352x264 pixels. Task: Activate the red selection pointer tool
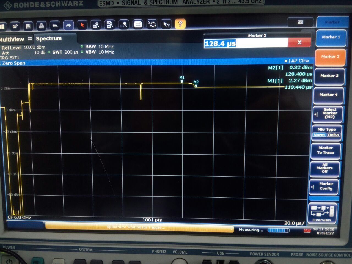(82, 25)
